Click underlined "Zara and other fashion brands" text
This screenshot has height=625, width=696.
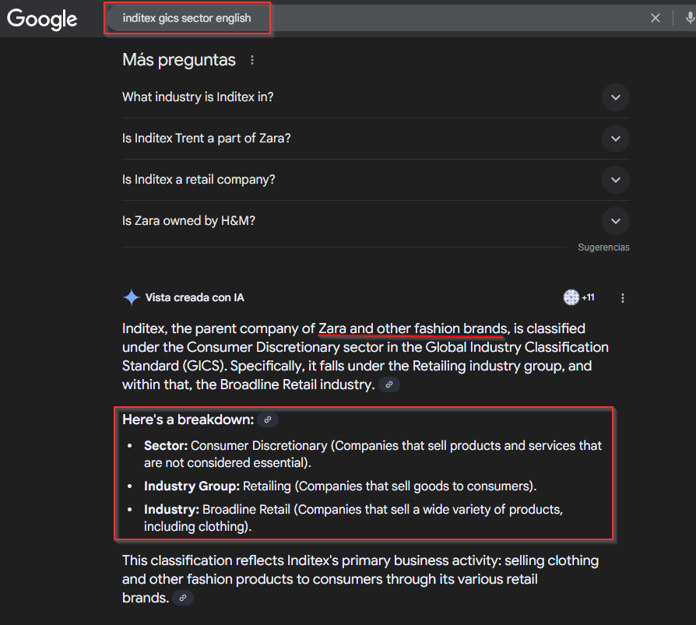coord(413,328)
